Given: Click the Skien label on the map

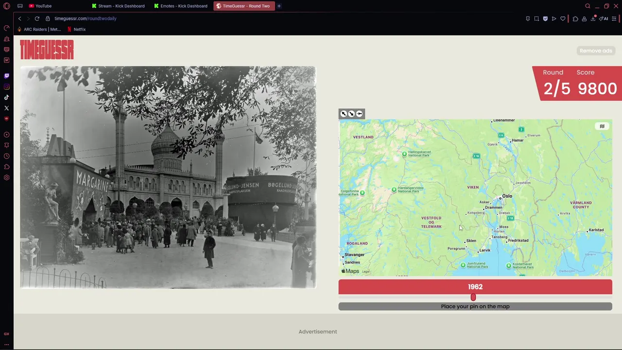Looking at the screenshot, I should click(x=471, y=241).
